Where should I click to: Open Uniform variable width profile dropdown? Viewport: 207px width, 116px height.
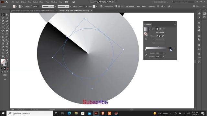pos(56,6)
